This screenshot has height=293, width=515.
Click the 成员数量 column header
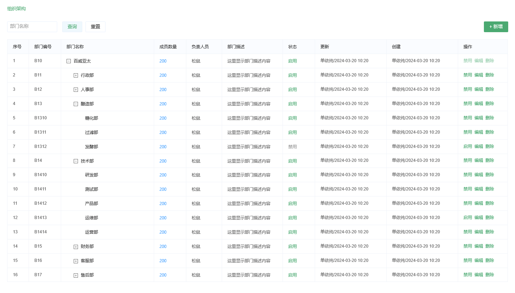(x=168, y=47)
